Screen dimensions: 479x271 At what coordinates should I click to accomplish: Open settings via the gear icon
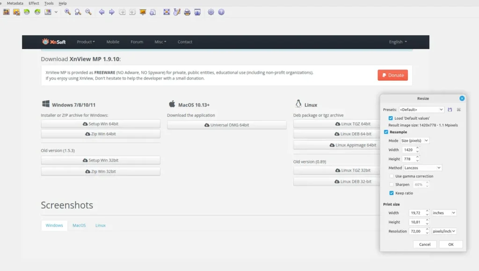coord(211,12)
